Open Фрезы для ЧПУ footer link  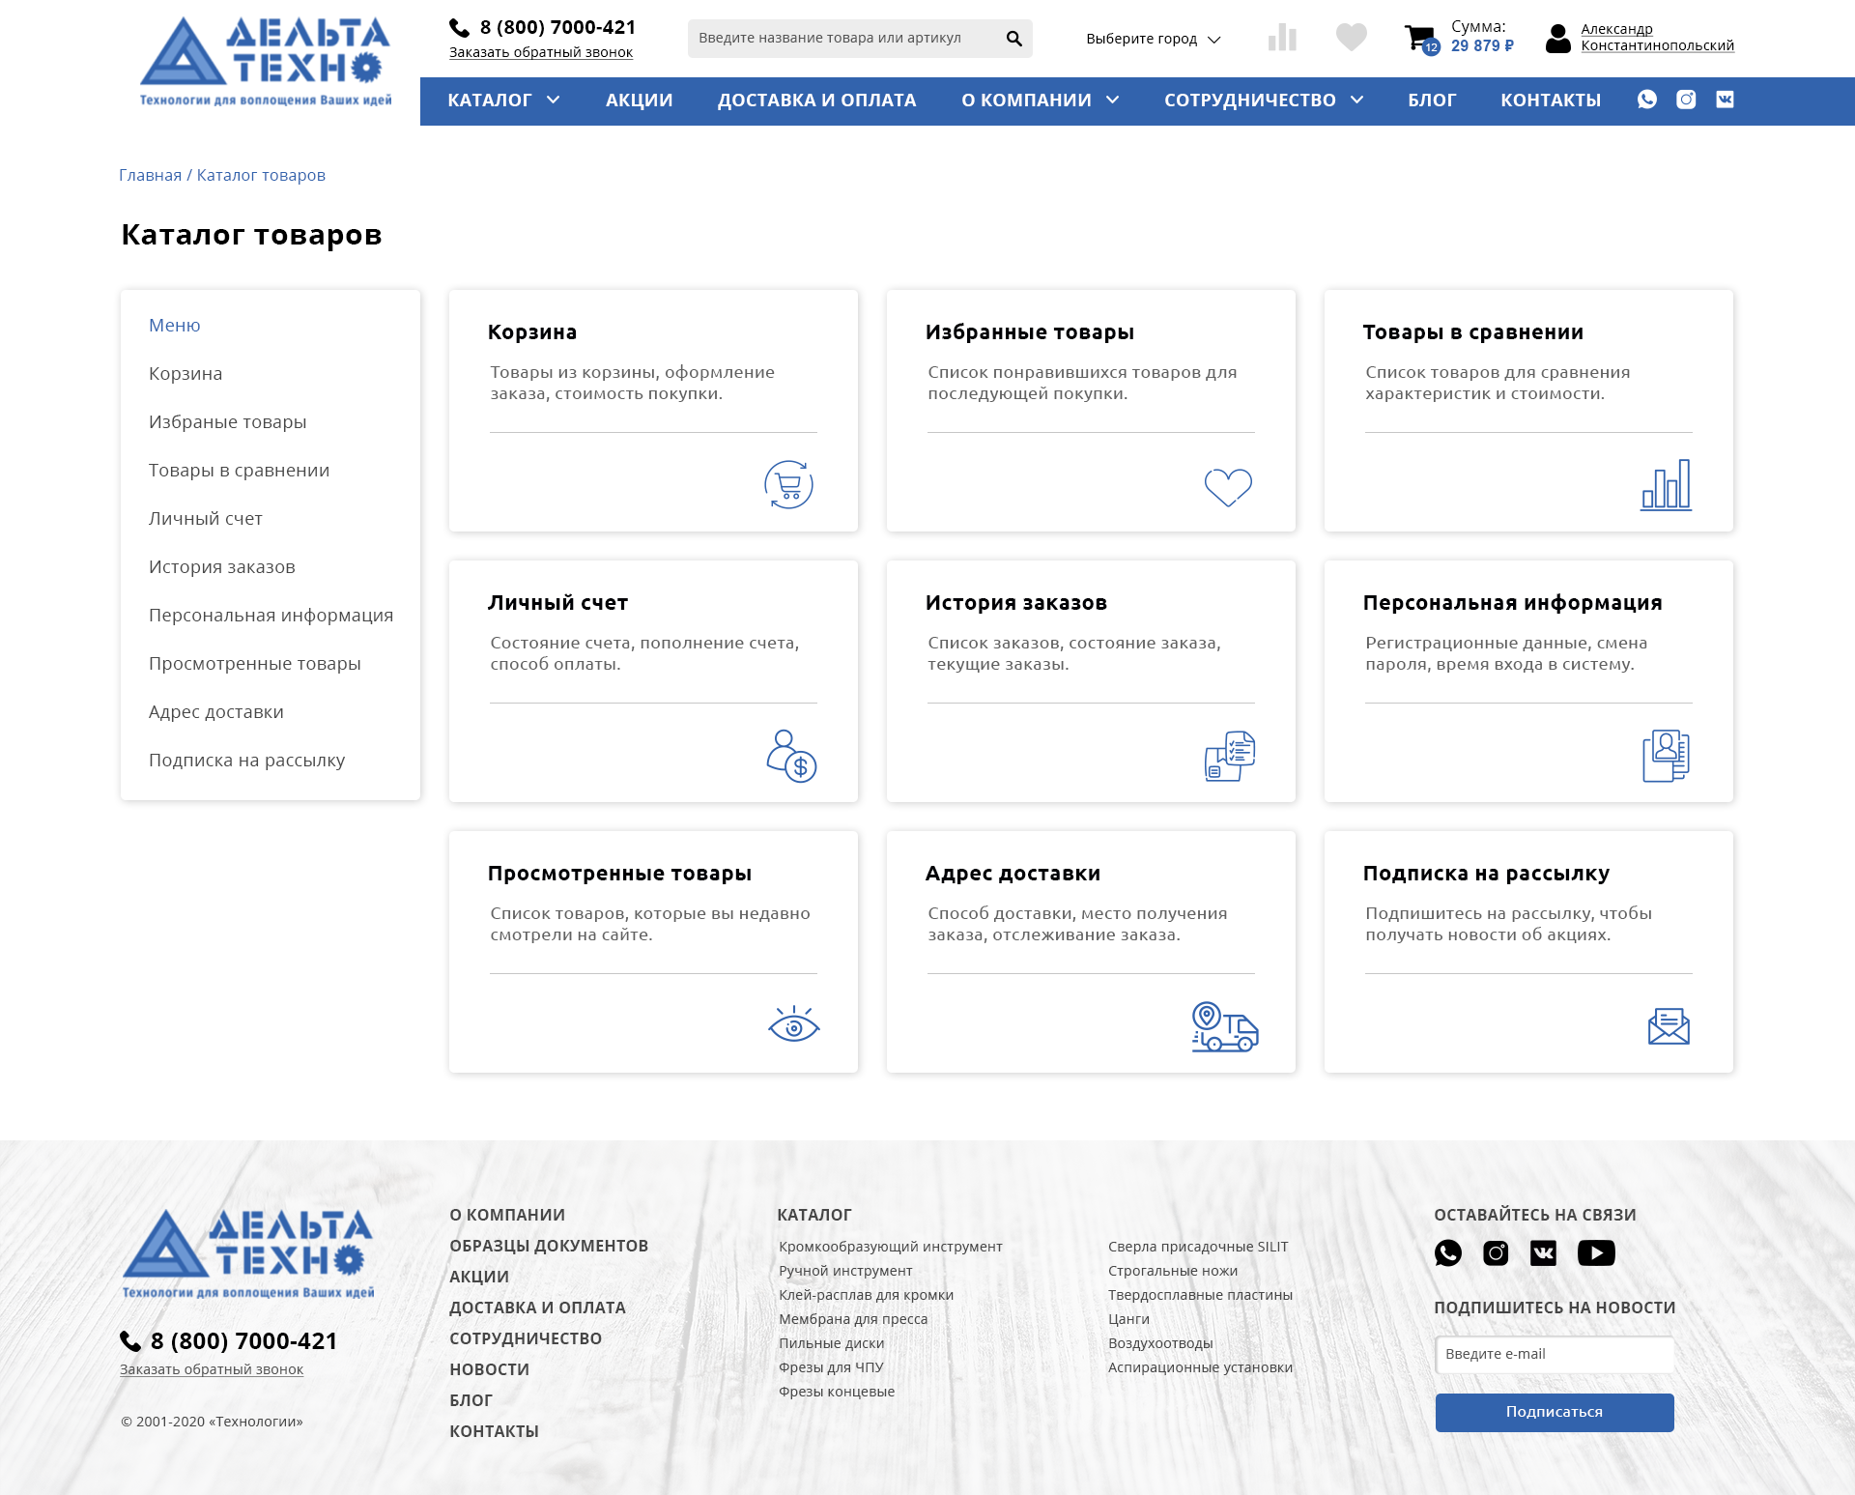click(x=831, y=1367)
